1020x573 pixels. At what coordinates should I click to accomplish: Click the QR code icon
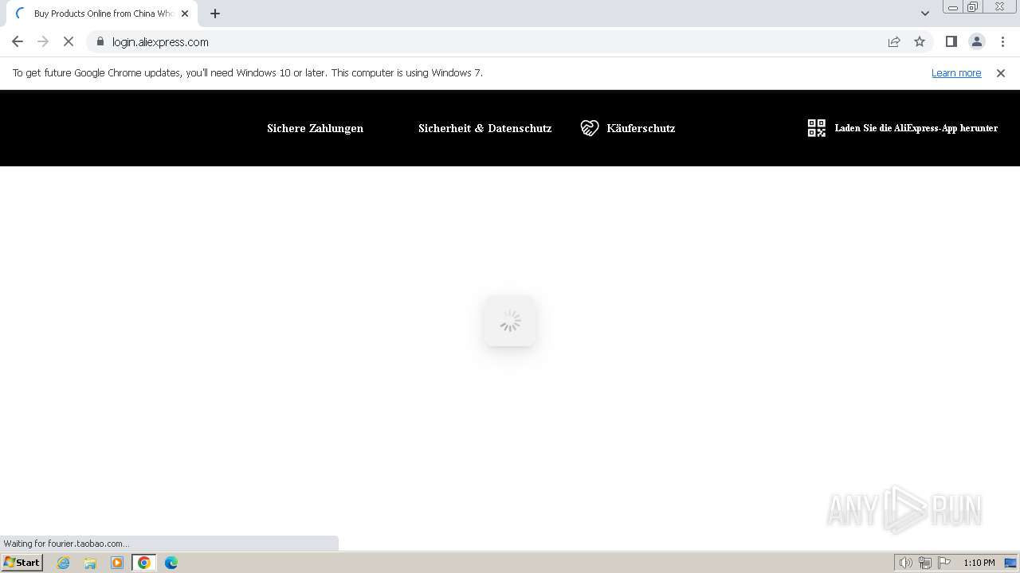[817, 128]
